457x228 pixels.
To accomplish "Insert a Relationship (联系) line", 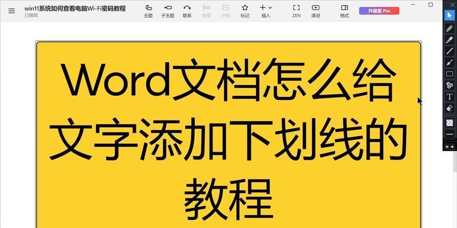I will tap(187, 11).
